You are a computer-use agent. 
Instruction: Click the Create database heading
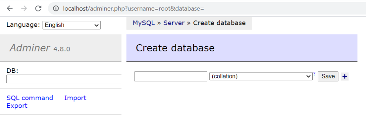175,48
